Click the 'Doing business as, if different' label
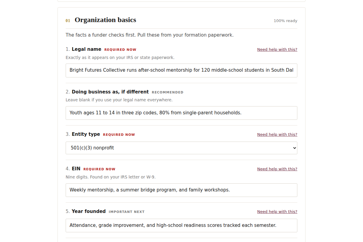The image size is (363, 242). pyautogui.click(x=110, y=92)
